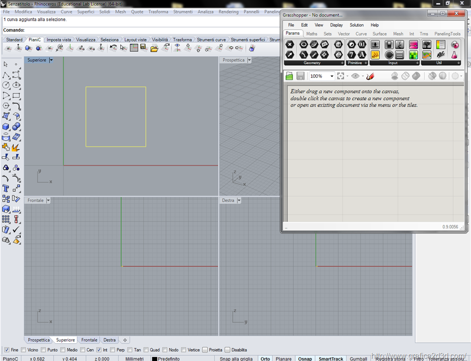The width and height of the screenshot is (471, 361).
Task: Click the Explode tool icon in sidebar
Action: (x=16, y=147)
